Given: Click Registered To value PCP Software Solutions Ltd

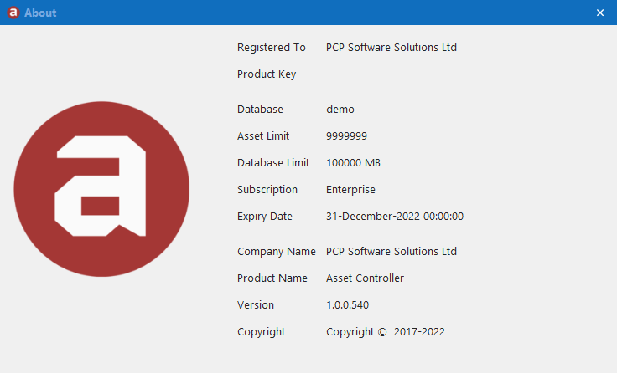Looking at the screenshot, I should tap(391, 48).
